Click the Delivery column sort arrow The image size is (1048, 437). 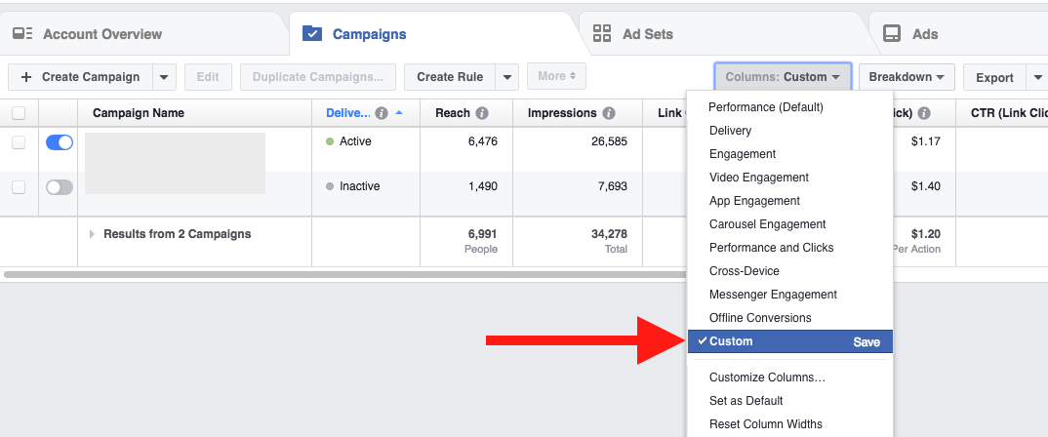coord(400,113)
